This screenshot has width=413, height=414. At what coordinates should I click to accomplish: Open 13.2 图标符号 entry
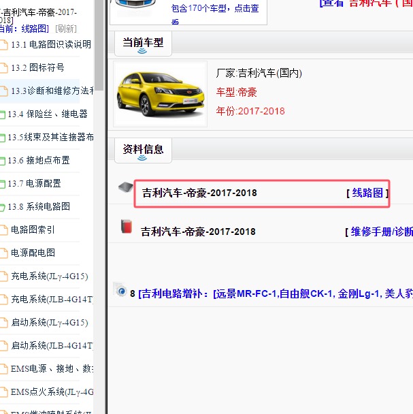point(37,67)
